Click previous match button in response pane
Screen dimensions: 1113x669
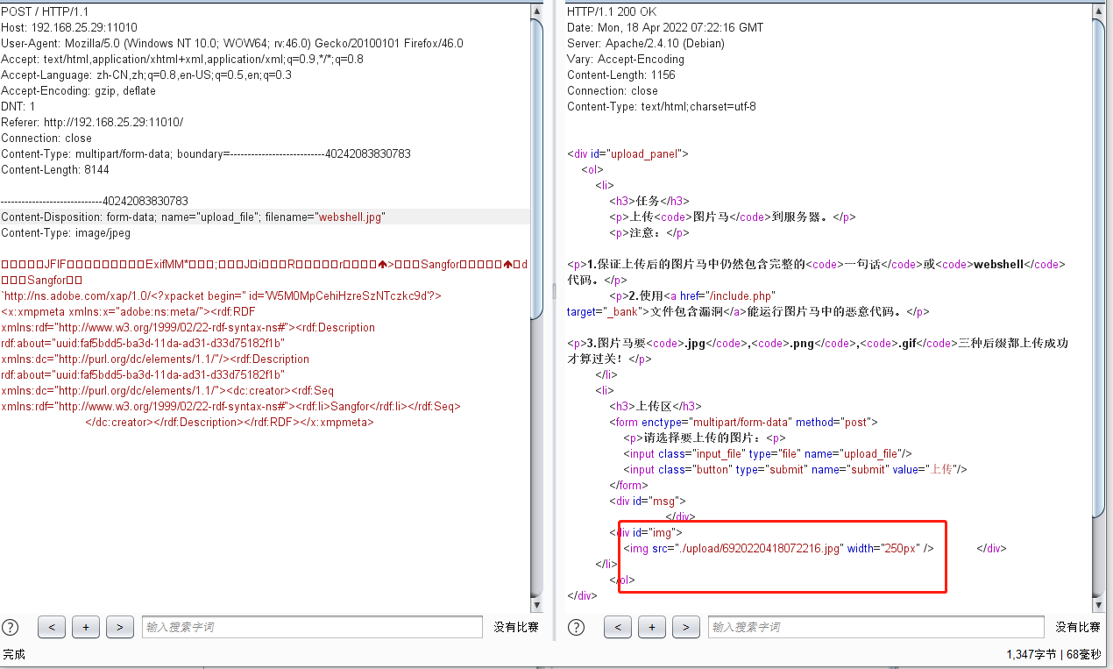pos(618,627)
